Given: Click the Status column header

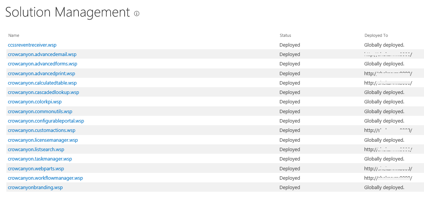Looking at the screenshot, I should [285, 35].
